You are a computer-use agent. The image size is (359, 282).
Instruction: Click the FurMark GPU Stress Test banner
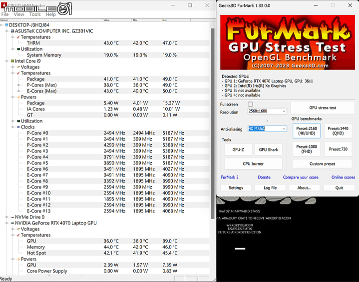pos(288,42)
